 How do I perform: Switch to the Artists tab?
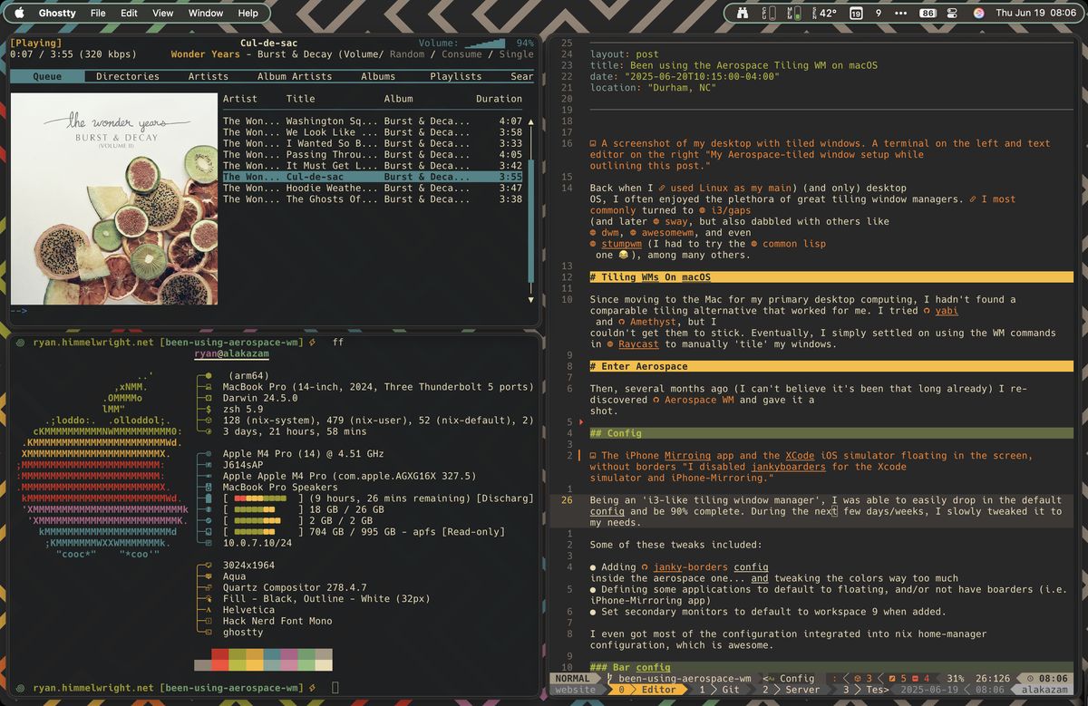pyautogui.click(x=208, y=76)
